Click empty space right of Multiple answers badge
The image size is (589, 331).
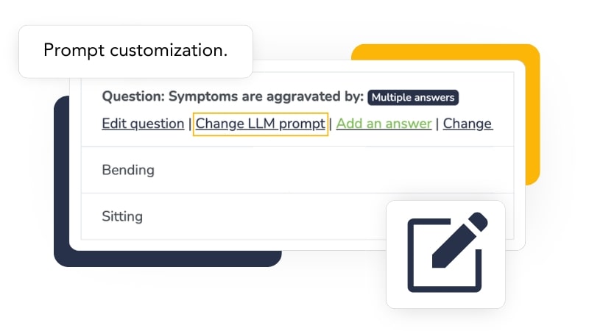[x=486, y=97]
